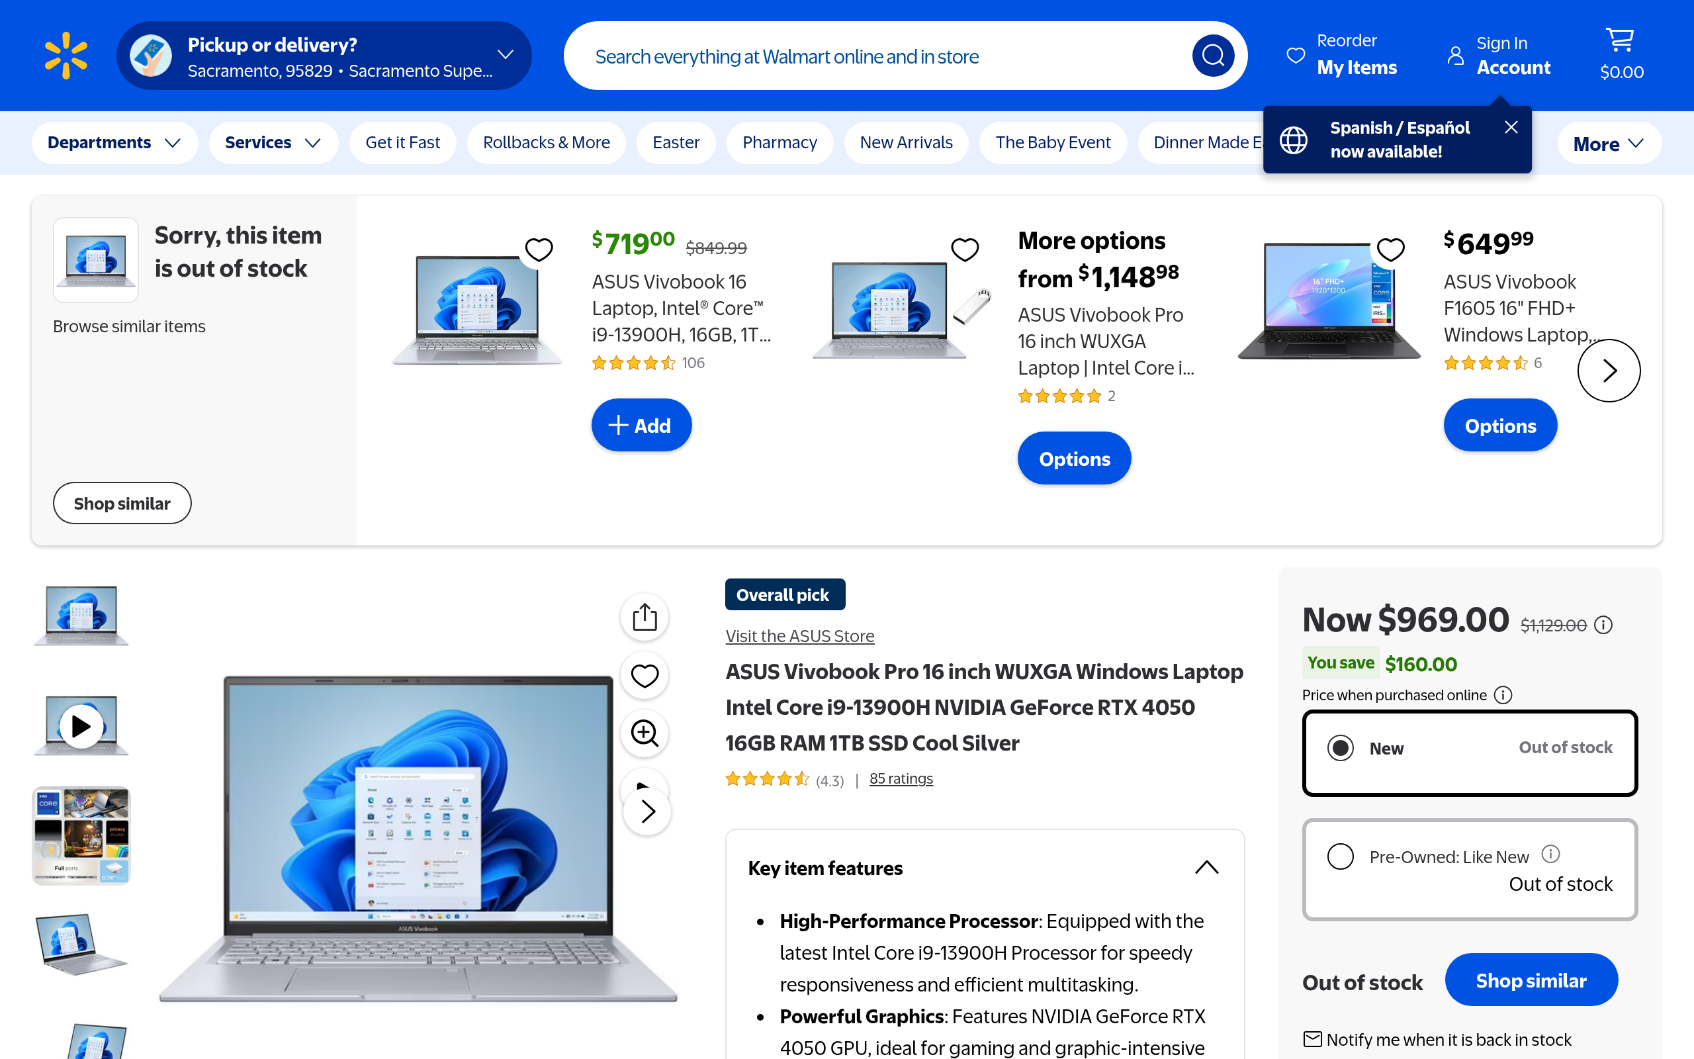Click info icon next to $1,129.00 price
Screen dimensions: 1694x1059
coord(1603,625)
